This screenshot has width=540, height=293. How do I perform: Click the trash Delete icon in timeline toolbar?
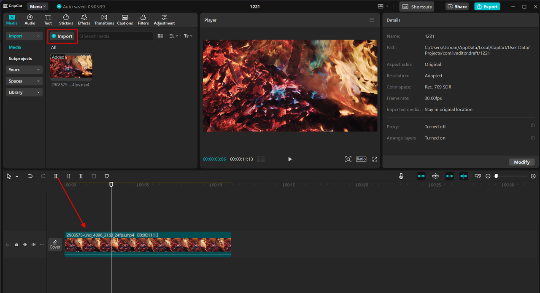pyautogui.click(x=94, y=176)
